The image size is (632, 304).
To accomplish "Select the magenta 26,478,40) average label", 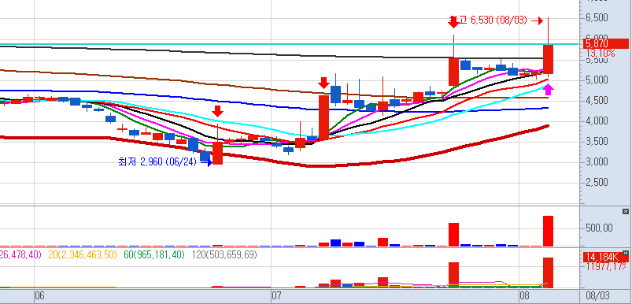I will 20,255.
